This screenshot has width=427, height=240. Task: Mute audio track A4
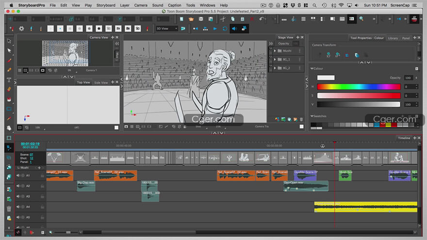point(18,207)
